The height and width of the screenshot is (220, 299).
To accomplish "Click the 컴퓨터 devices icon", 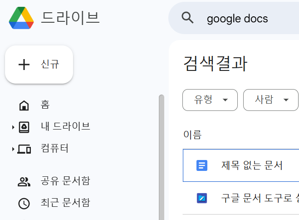I will 24,149.
